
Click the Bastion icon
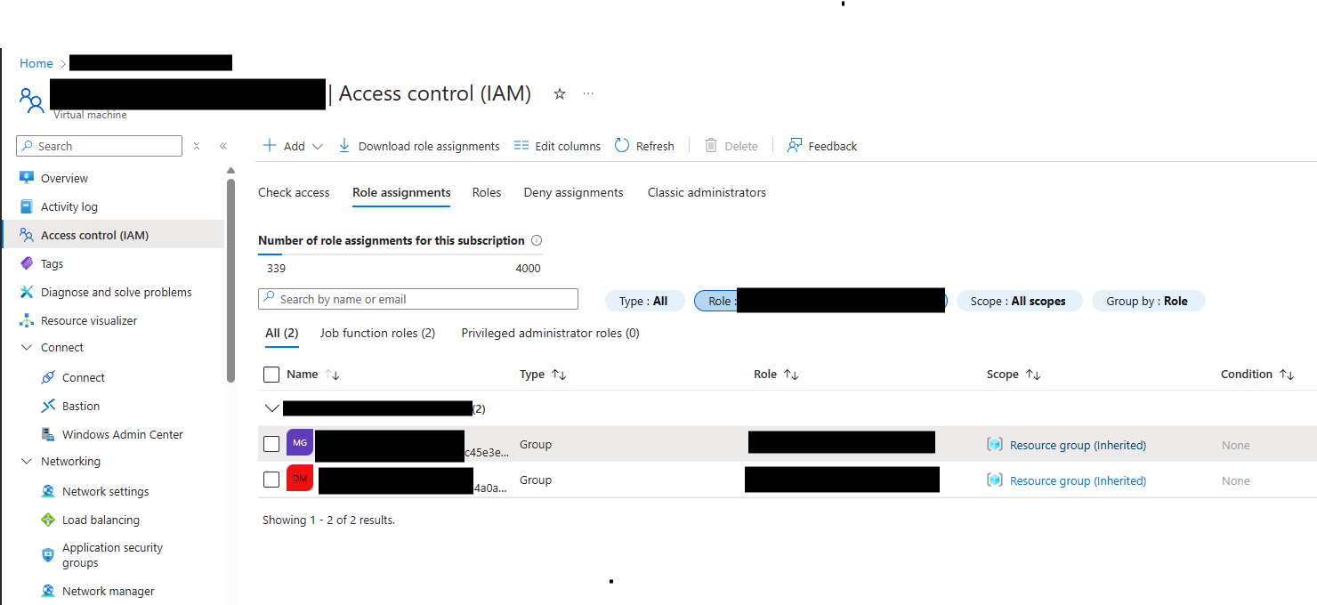coord(48,406)
